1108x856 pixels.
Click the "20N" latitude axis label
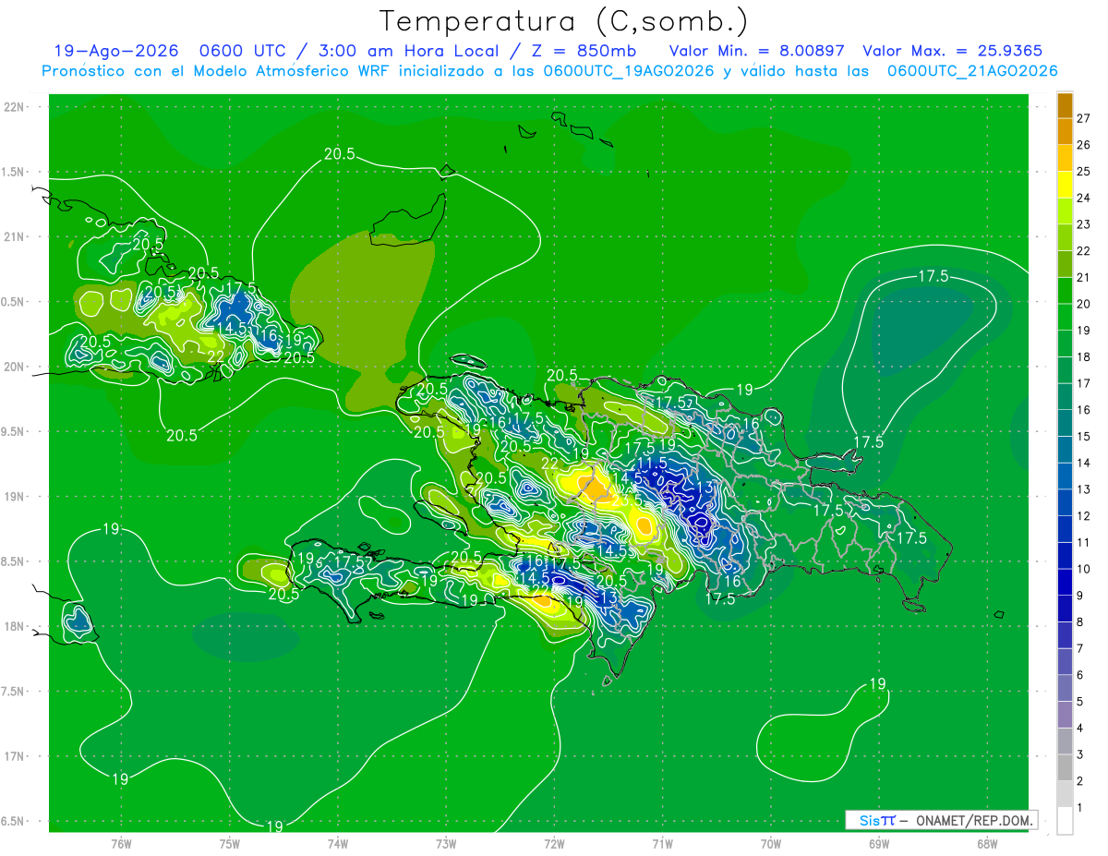[14, 367]
